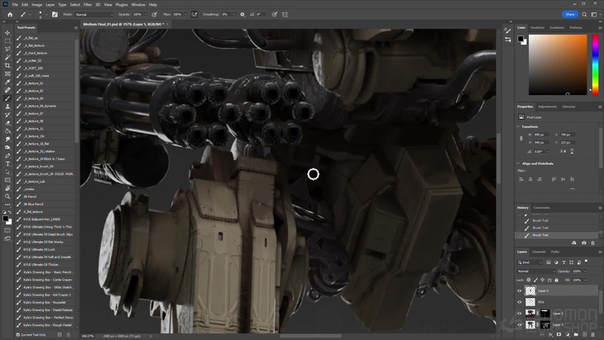Toggle airbrush build-up effect
Screen dimensions: 604x340
[x=195, y=15]
